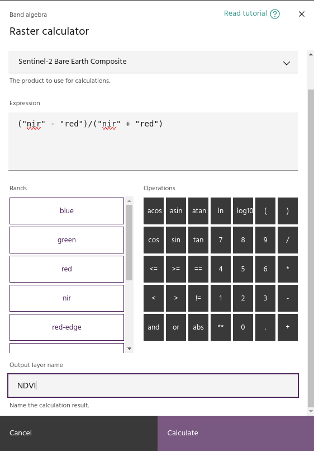Add the division operator
The width and height of the screenshot is (314, 451).
tap(288, 240)
